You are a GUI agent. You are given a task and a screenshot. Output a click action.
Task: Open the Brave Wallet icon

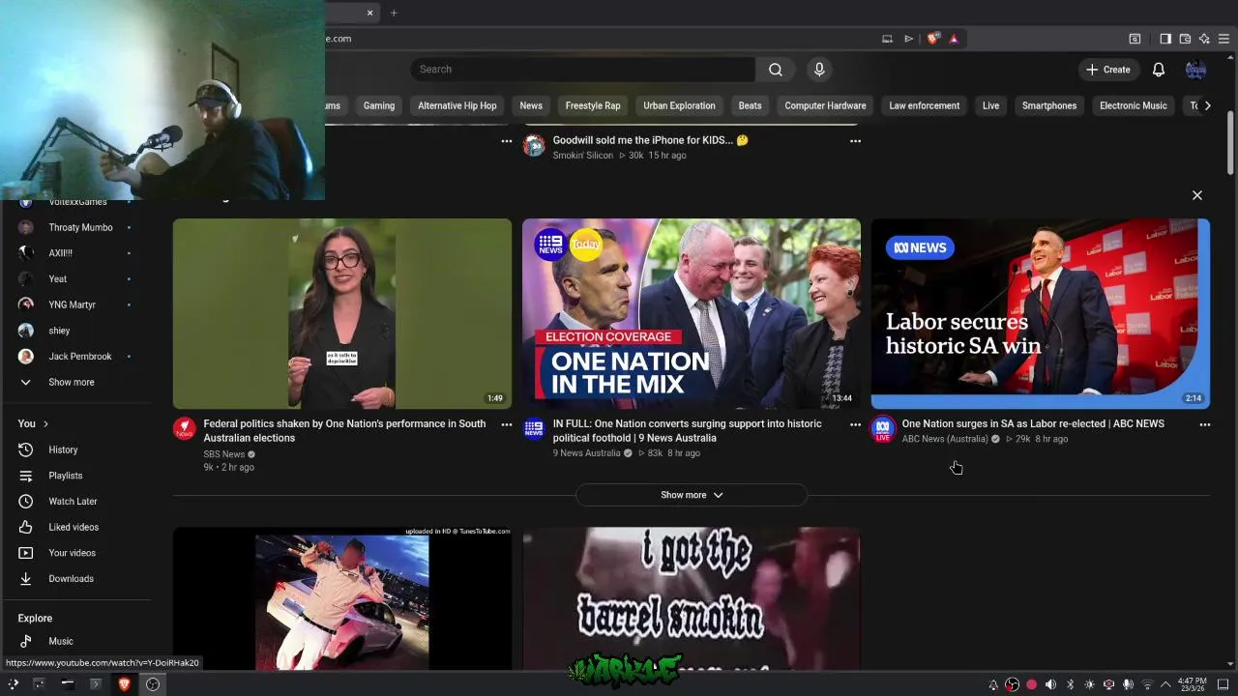tap(1185, 39)
